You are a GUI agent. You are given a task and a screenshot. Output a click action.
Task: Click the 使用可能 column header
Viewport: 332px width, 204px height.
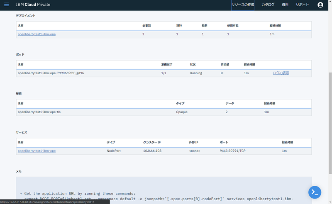(233, 26)
